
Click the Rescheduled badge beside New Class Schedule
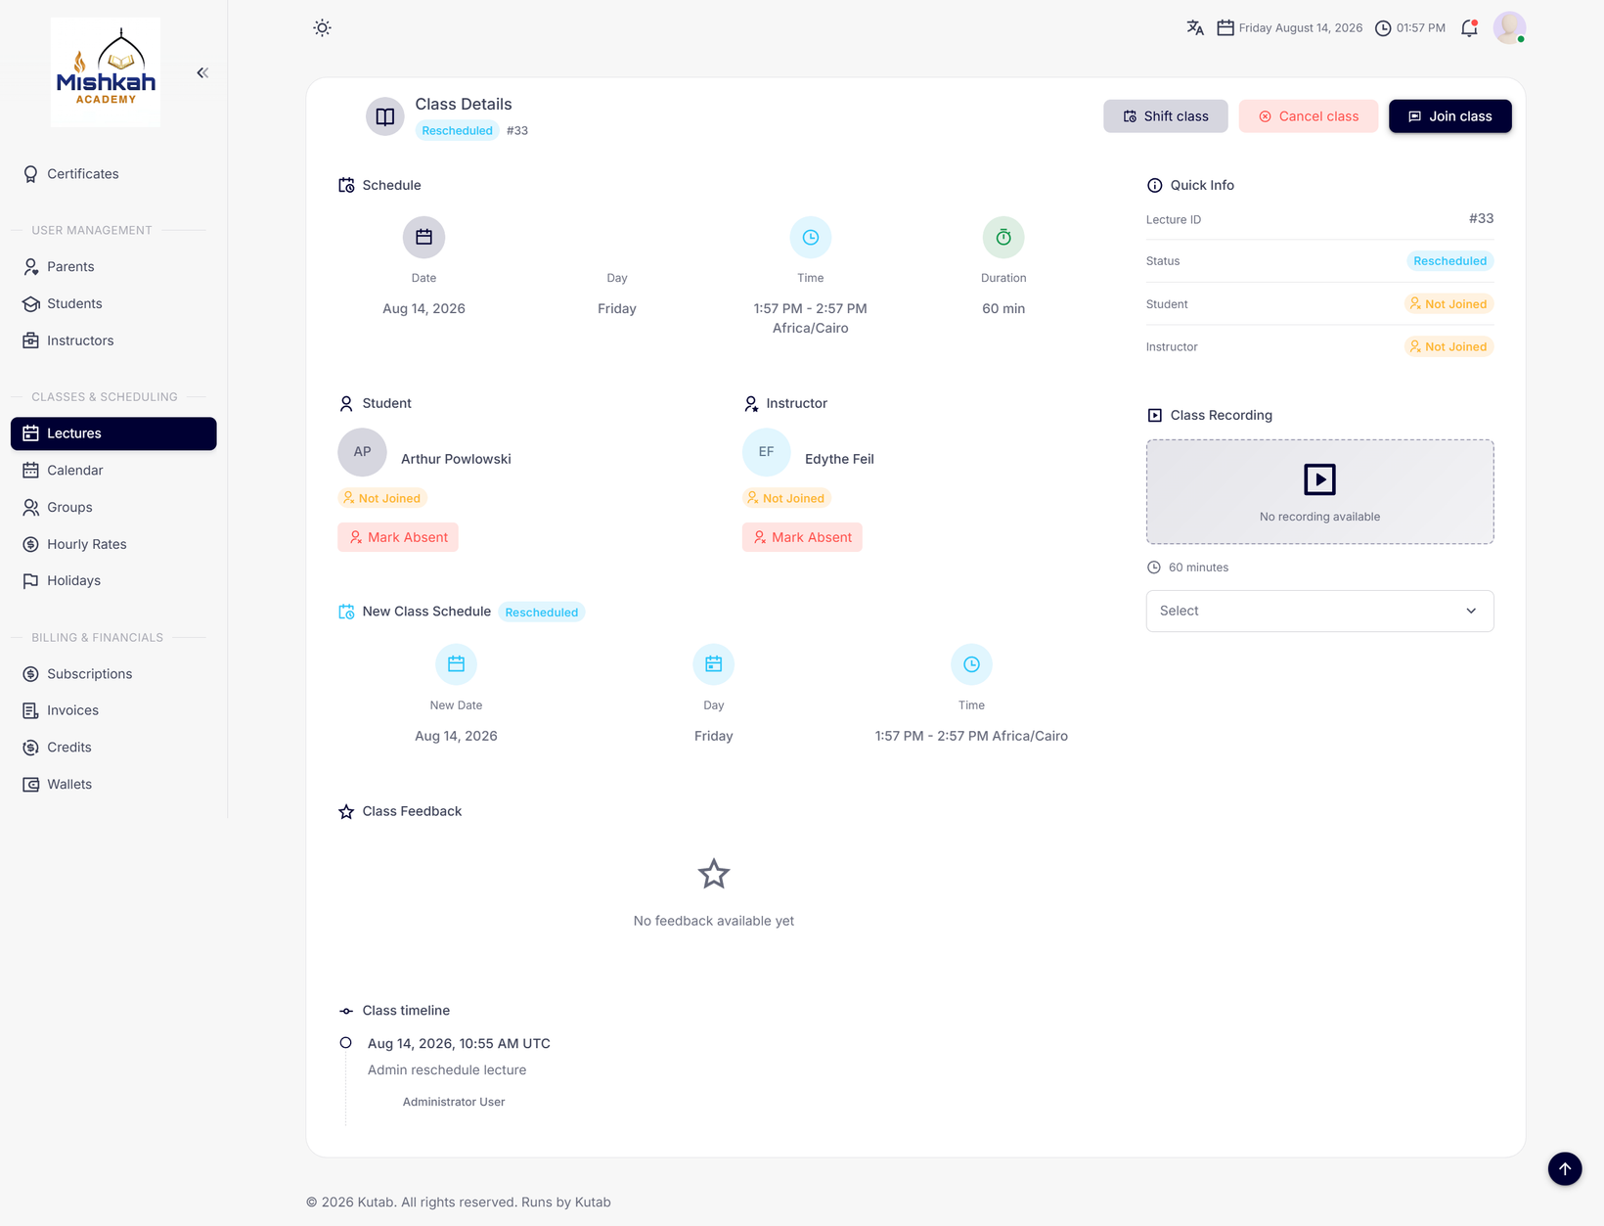click(542, 613)
